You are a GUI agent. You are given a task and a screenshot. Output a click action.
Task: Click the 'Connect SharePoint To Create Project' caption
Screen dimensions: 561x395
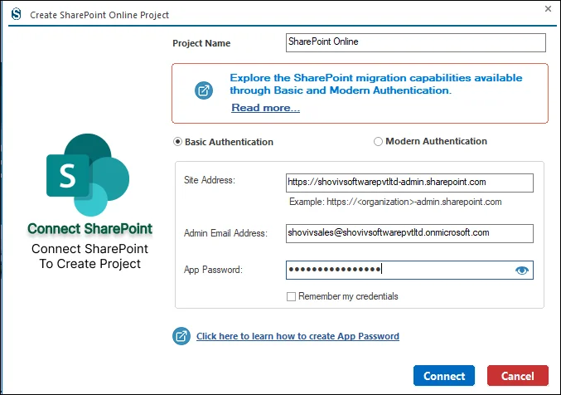point(89,256)
